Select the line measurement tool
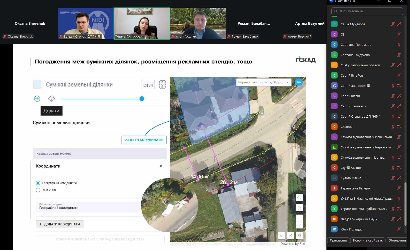Viewport: 410px width, 250px height. pos(282,236)
